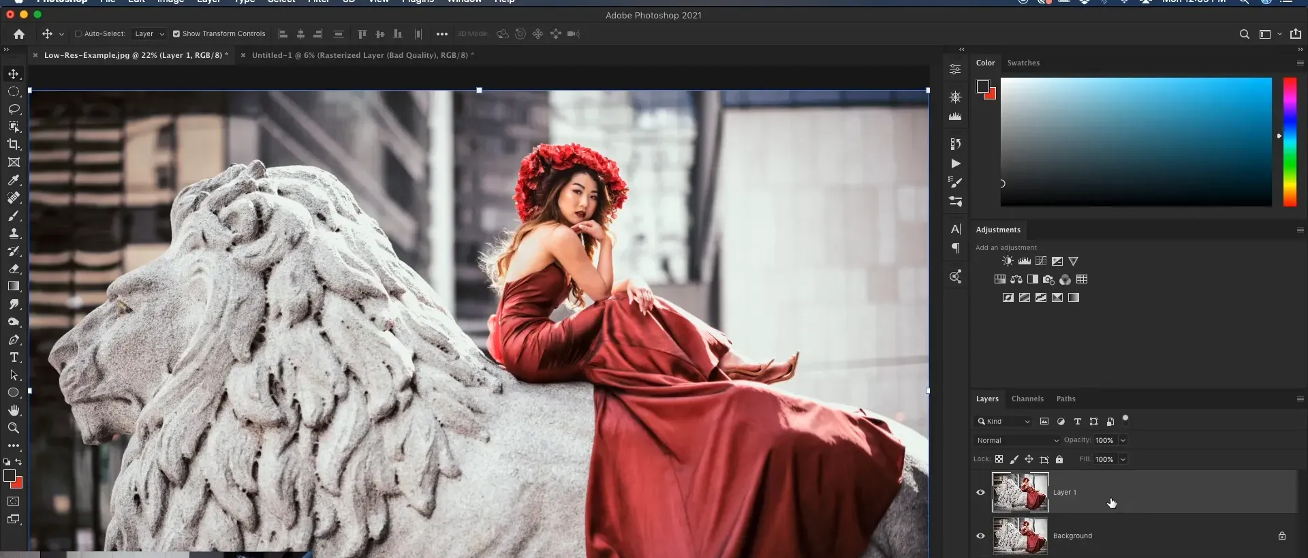Select the Path Selection tool

[14, 375]
